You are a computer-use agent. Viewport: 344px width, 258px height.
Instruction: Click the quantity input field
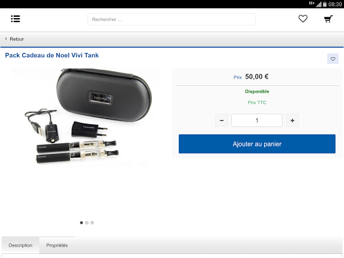pyautogui.click(x=257, y=120)
